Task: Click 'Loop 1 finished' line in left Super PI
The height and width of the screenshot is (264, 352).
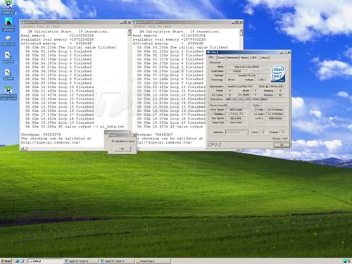Action: click(x=58, y=51)
